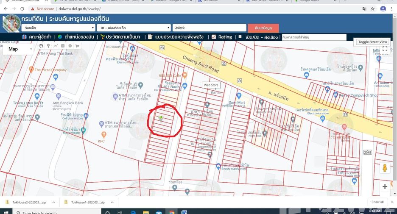Click the Beauty supply store map pin

(x=218, y=167)
